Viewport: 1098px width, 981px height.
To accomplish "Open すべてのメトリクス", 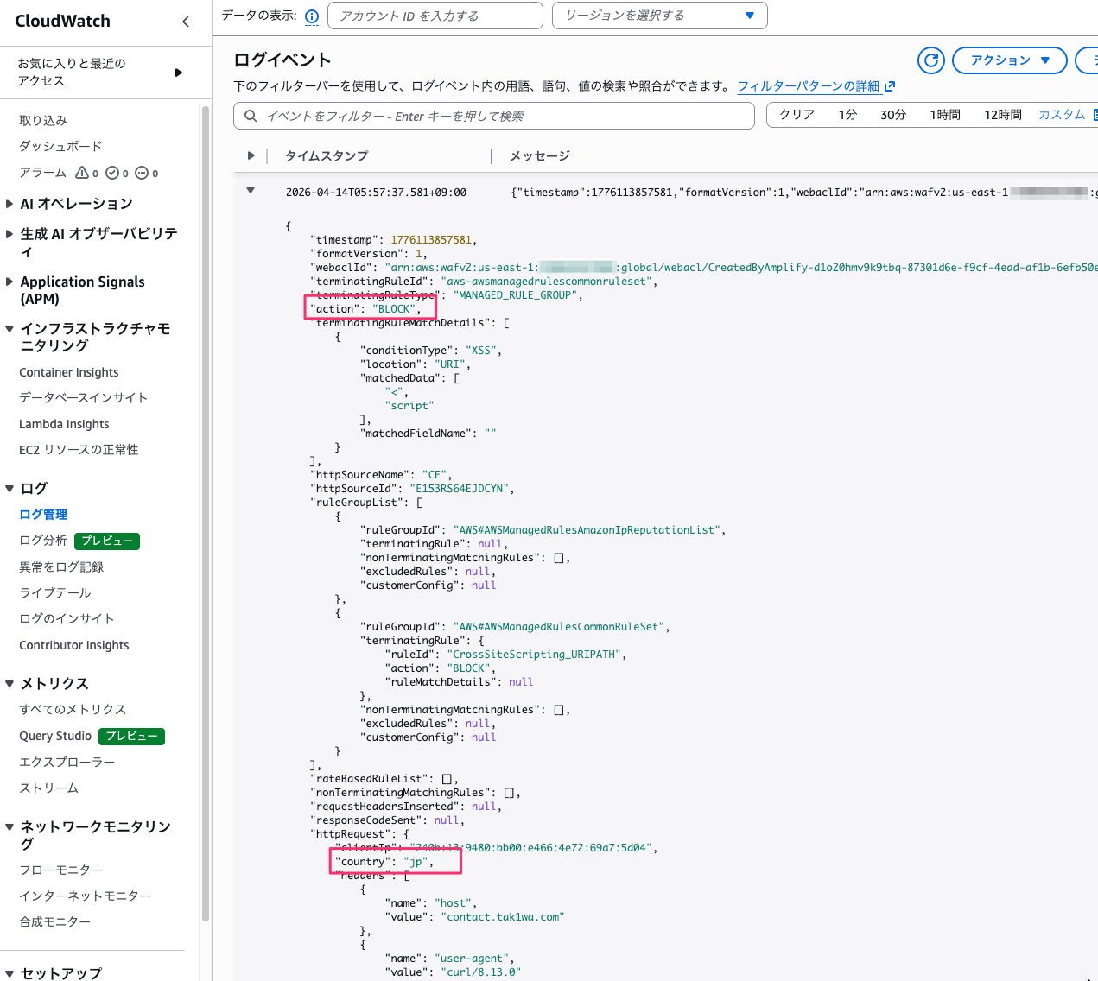I will click(73, 710).
